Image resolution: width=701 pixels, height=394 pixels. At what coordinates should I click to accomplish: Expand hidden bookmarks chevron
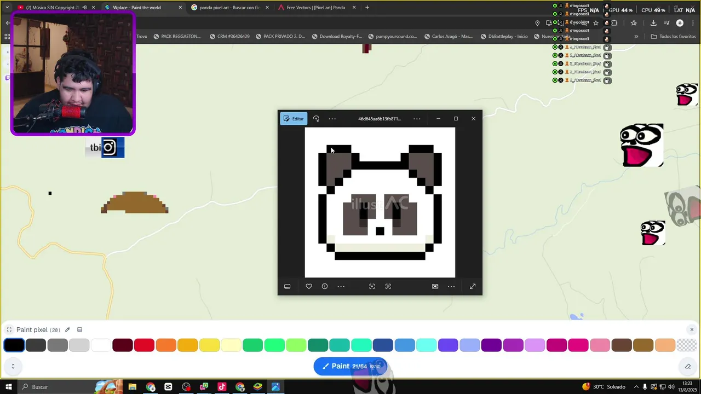click(x=636, y=37)
